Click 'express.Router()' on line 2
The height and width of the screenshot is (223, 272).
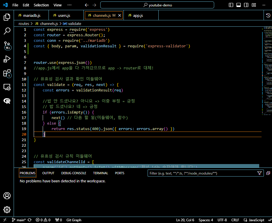coord(85,35)
